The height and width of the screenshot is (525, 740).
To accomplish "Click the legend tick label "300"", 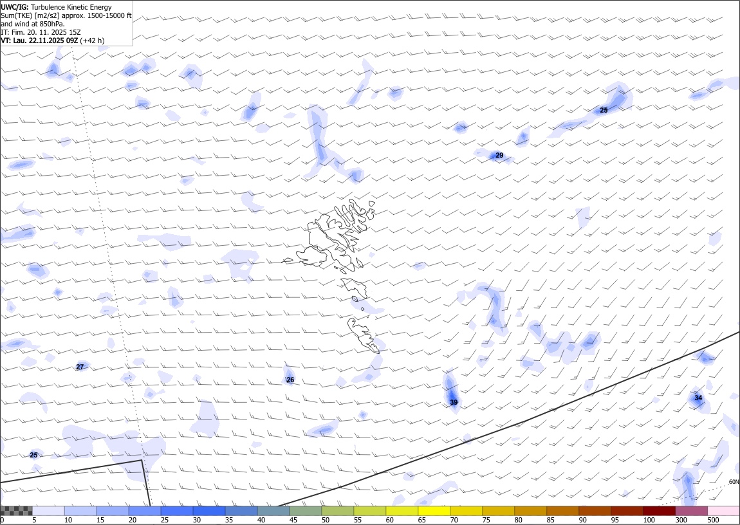I will click(x=681, y=520).
